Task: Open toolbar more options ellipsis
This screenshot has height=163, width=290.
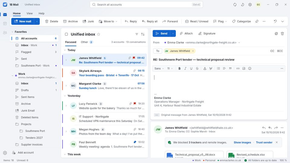Action: coord(264,21)
